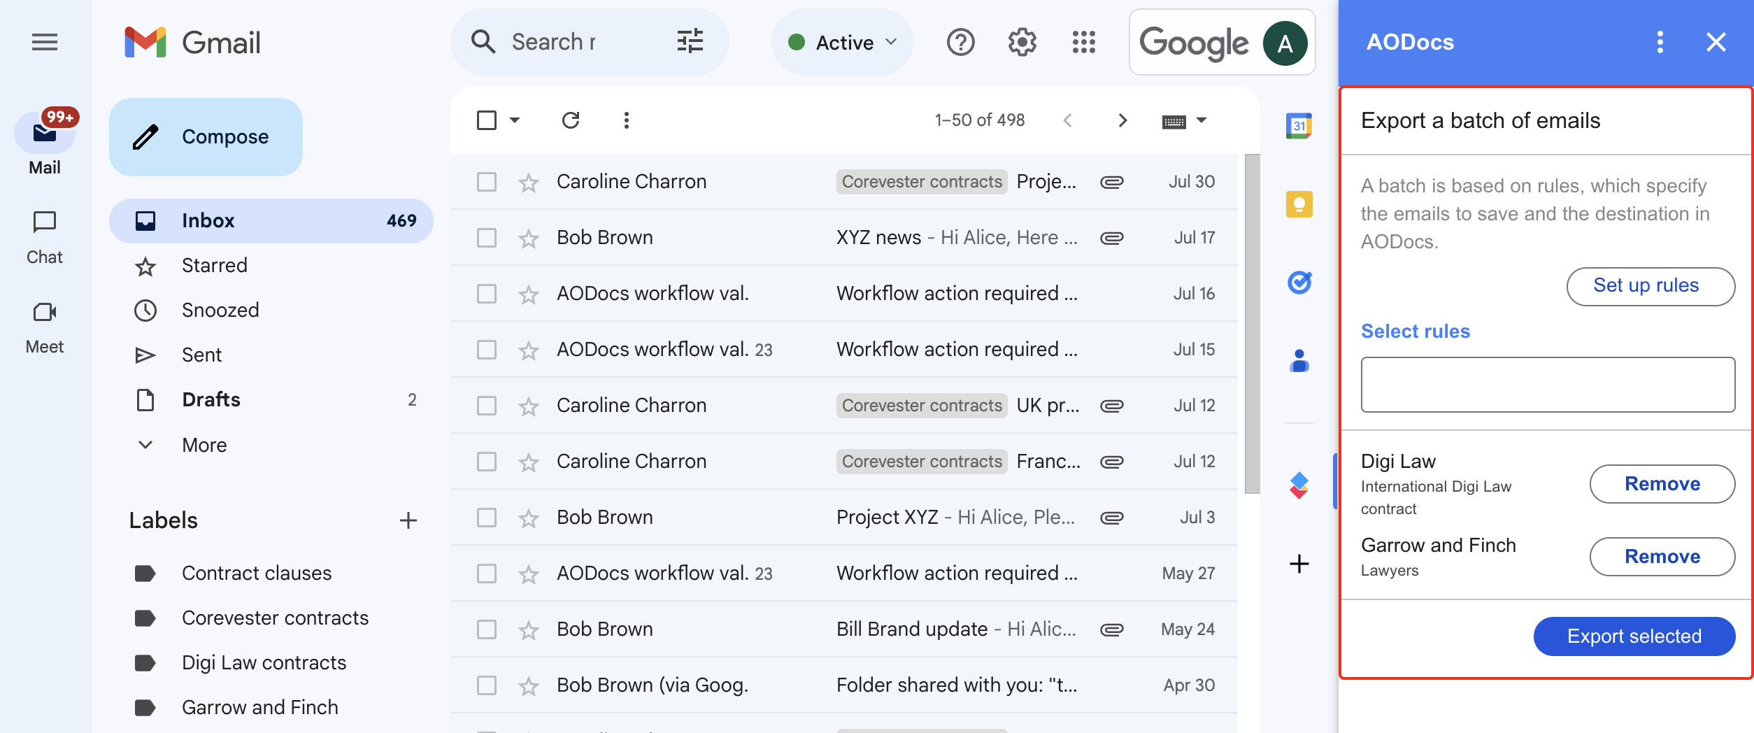Go to the next page of emails
Screen dimensions: 1754x733
point(1122,120)
